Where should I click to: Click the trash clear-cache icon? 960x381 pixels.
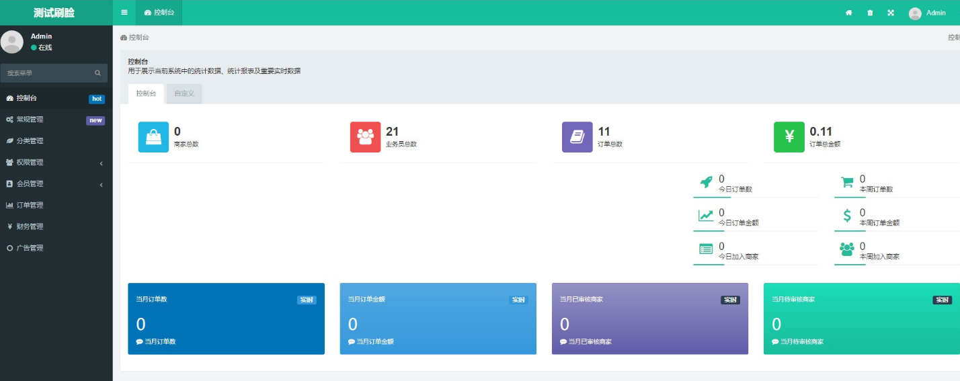870,13
